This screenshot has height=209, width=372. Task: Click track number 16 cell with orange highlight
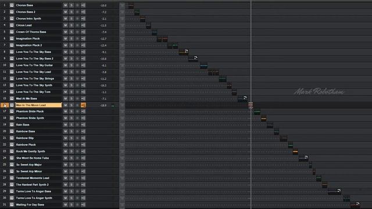5,105
